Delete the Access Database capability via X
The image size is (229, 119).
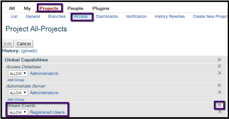point(219,66)
